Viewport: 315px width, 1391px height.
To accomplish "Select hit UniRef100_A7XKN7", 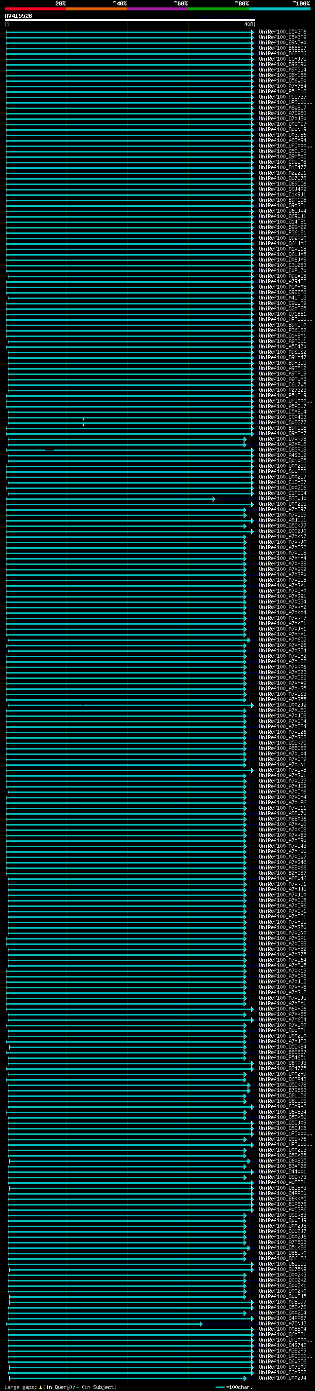I will [282, 537].
